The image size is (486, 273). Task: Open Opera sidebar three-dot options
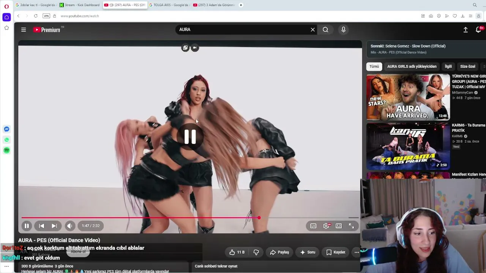click(x=6, y=266)
